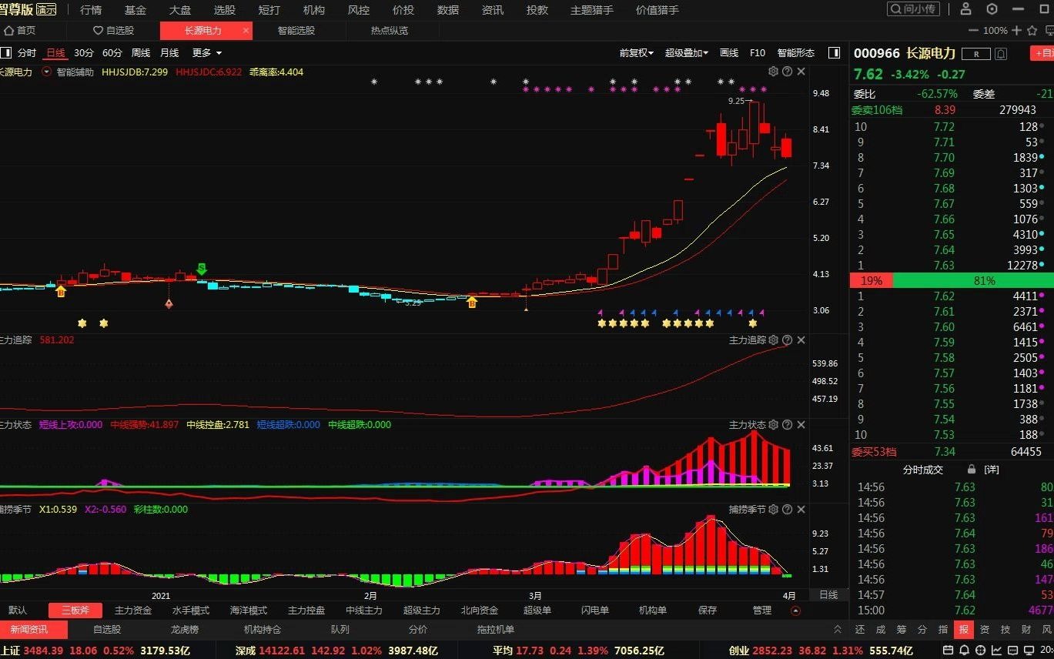The image size is (1054, 659).
Task: Open settings gear of main K-line chart
Action: pyautogui.click(x=773, y=72)
